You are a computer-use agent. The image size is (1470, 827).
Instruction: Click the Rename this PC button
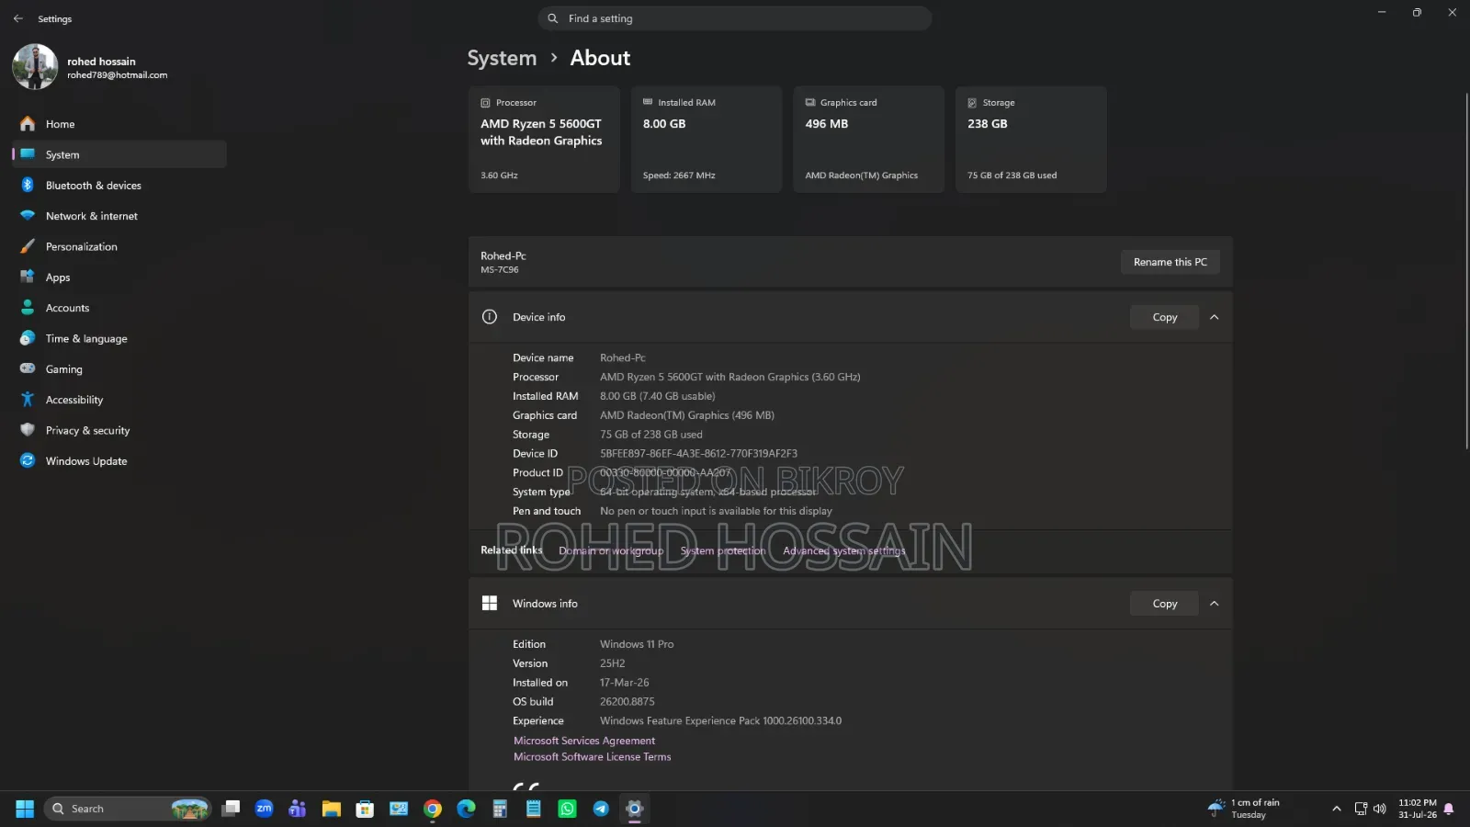[1170, 262]
